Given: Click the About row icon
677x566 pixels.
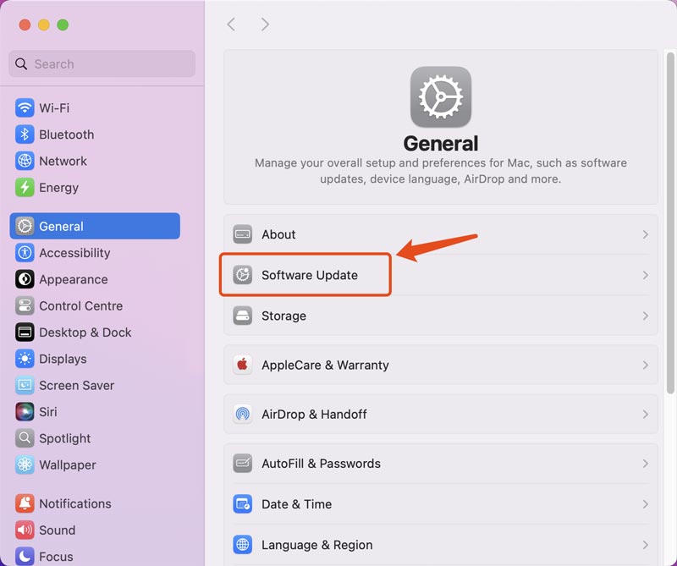Looking at the screenshot, I should (243, 234).
